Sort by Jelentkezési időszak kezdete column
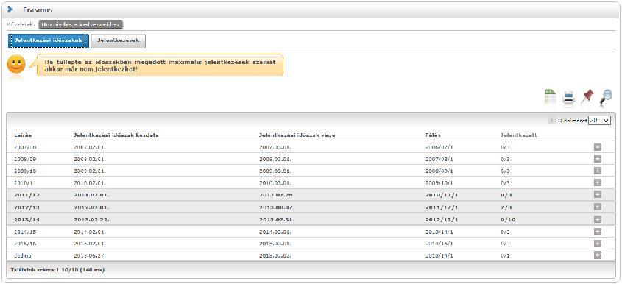The width and height of the screenshot is (622, 284). [116, 135]
